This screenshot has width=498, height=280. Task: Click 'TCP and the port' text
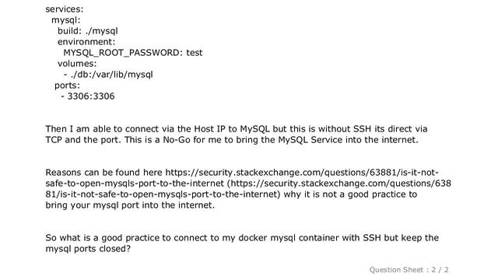[x=83, y=140]
